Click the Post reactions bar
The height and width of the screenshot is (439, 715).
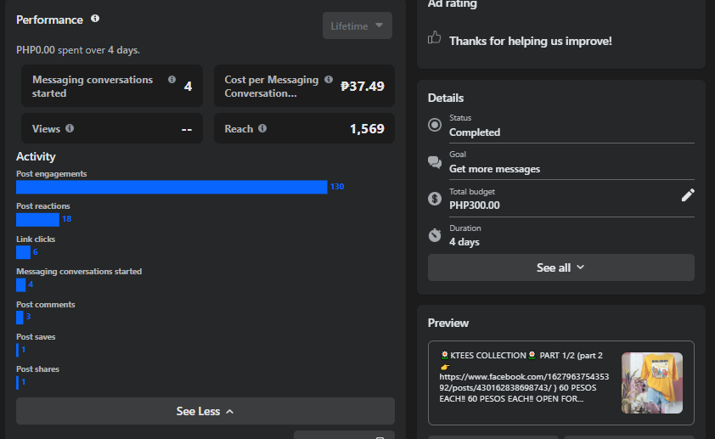[37, 219]
